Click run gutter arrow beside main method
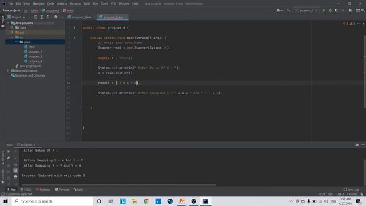366x206 pixels. [75, 38]
